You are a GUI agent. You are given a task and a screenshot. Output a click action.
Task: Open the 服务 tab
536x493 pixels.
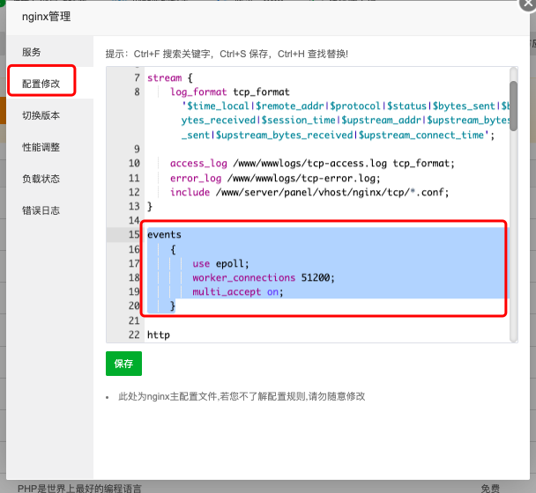(x=32, y=52)
